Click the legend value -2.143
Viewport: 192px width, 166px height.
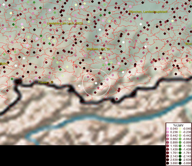187,156
